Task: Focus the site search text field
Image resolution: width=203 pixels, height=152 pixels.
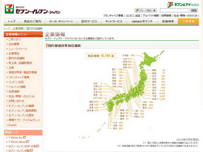Action: tap(175, 11)
